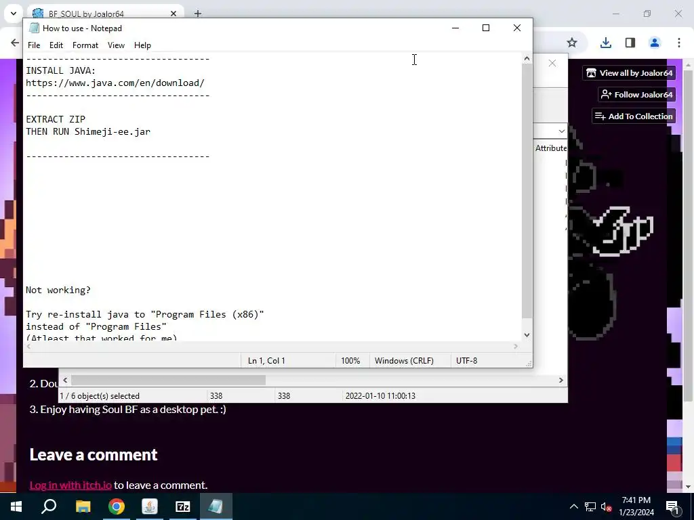This screenshot has width=694, height=520.
Task: Open the clock showing 7:41 PM
Action: coord(636,506)
